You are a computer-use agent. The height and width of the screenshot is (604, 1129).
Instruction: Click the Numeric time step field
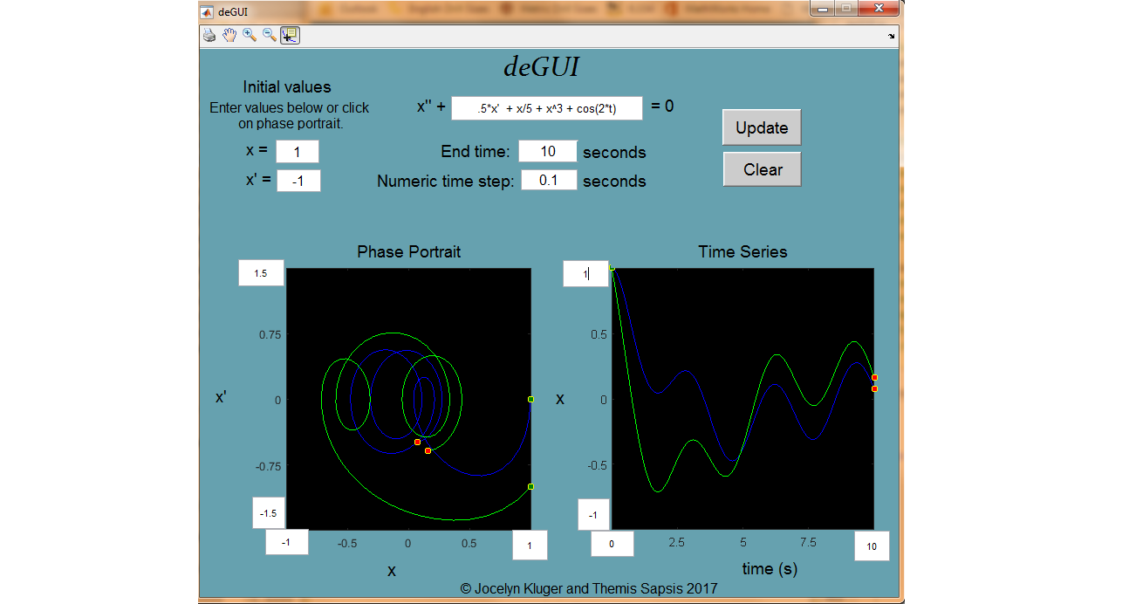(x=549, y=180)
